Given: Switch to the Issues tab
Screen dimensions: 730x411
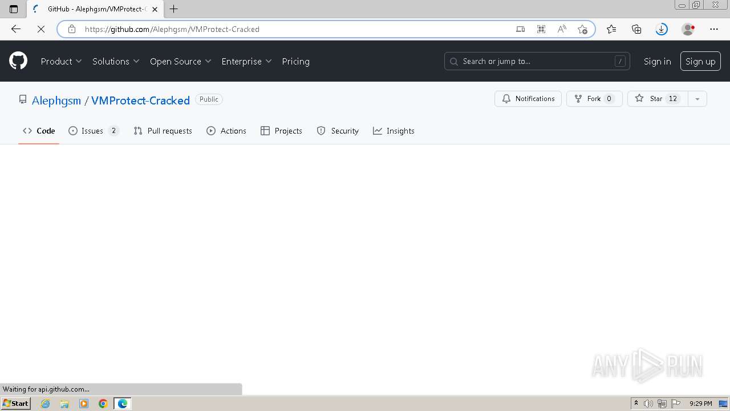Looking at the screenshot, I should 94,131.
